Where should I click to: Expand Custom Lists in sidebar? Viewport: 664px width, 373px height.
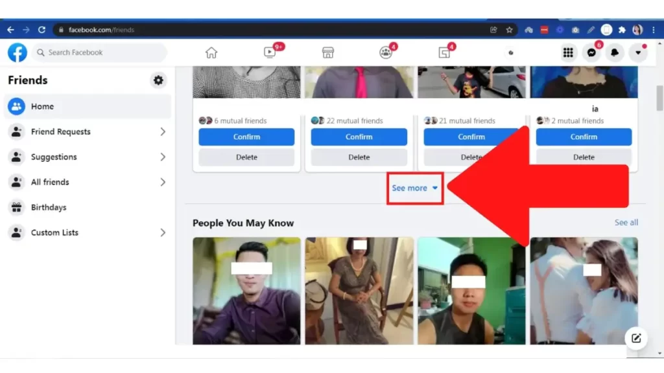coord(163,233)
